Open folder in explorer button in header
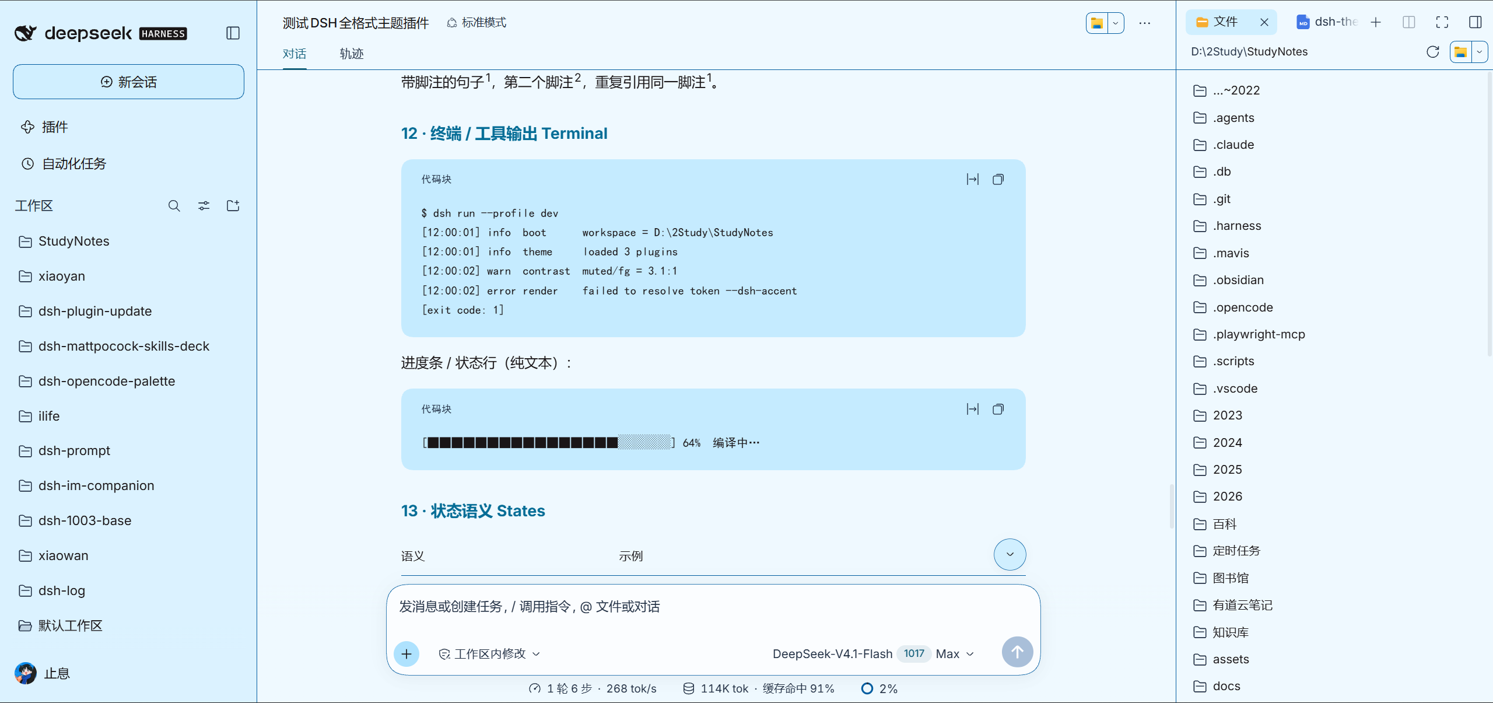This screenshot has width=1493, height=703. click(x=1097, y=23)
